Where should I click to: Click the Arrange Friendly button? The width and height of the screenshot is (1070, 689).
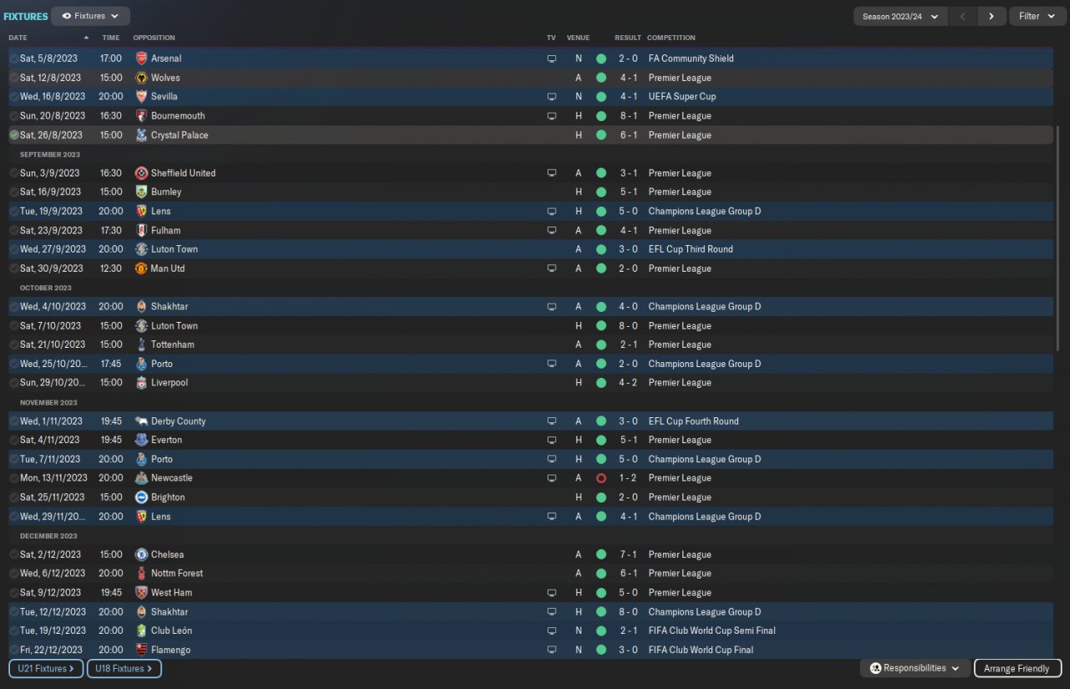(x=1016, y=668)
